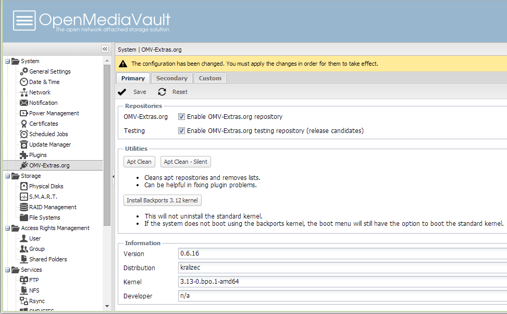
Task: Click the System folder label in tree
Action: 30,61
